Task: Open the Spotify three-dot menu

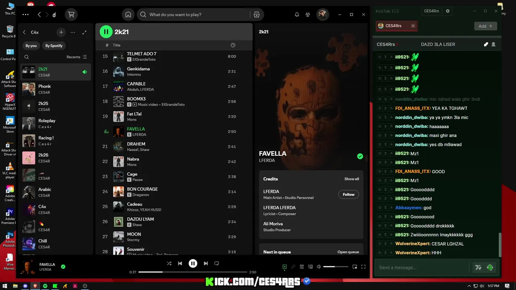Action: pyautogui.click(x=26, y=14)
